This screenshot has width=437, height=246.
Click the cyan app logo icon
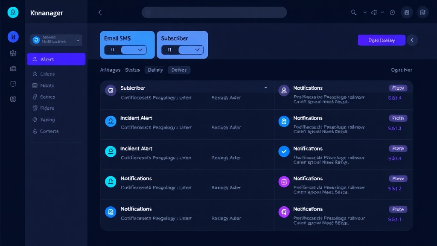13,12
